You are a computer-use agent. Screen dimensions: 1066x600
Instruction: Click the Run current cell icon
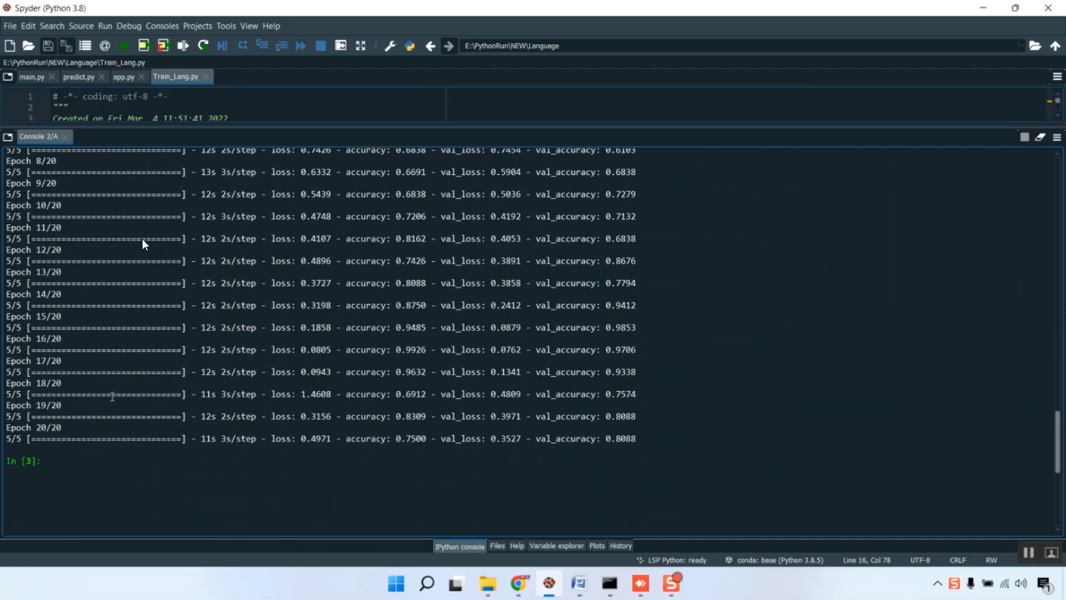point(144,46)
